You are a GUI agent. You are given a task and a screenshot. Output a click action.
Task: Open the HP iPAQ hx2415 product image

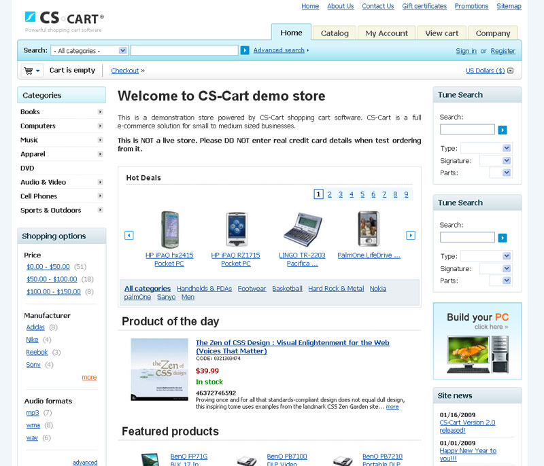169,229
